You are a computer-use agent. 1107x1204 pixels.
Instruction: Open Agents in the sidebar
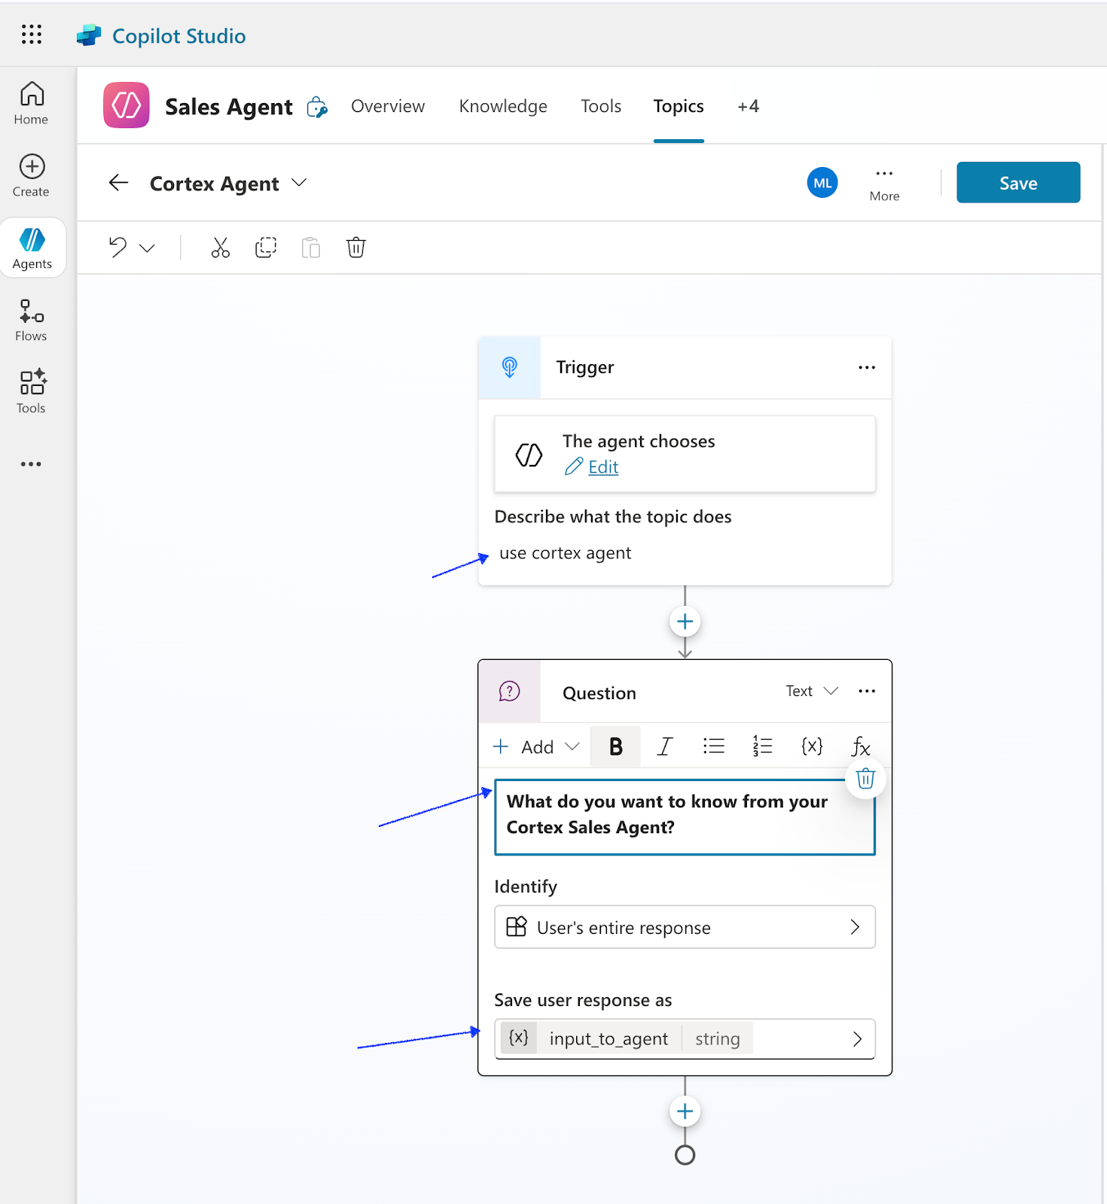(32, 248)
